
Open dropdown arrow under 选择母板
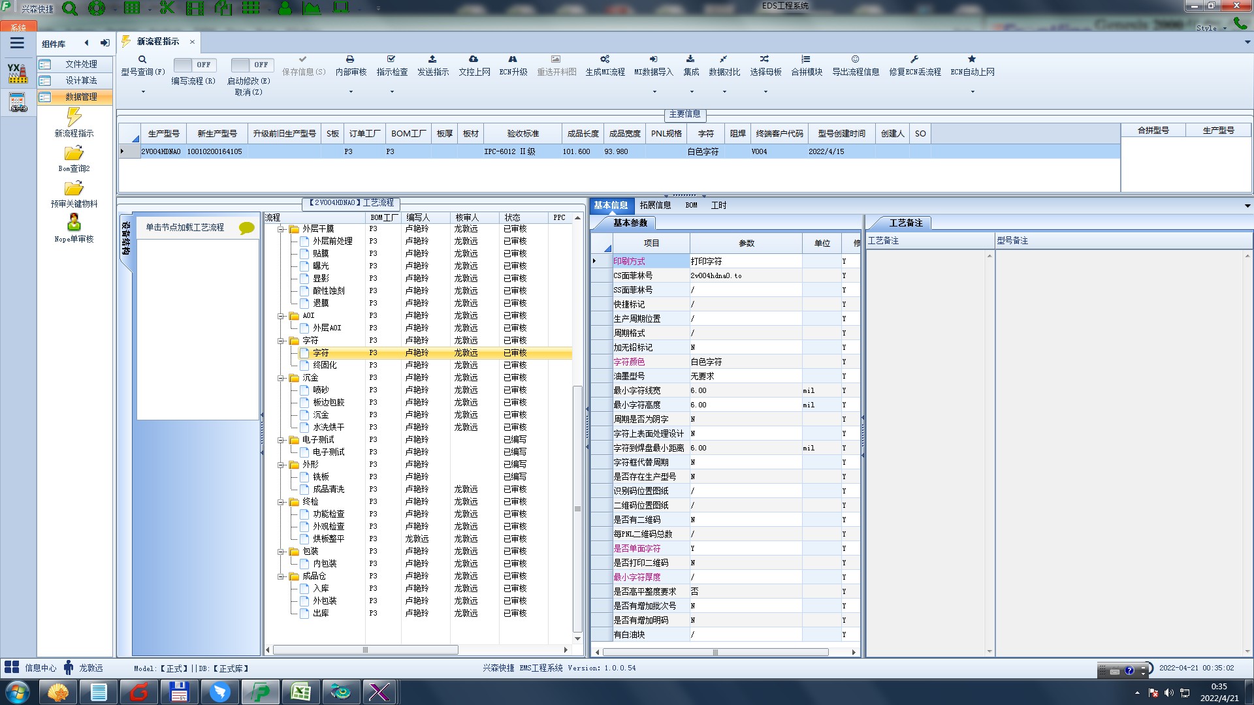[x=765, y=91]
